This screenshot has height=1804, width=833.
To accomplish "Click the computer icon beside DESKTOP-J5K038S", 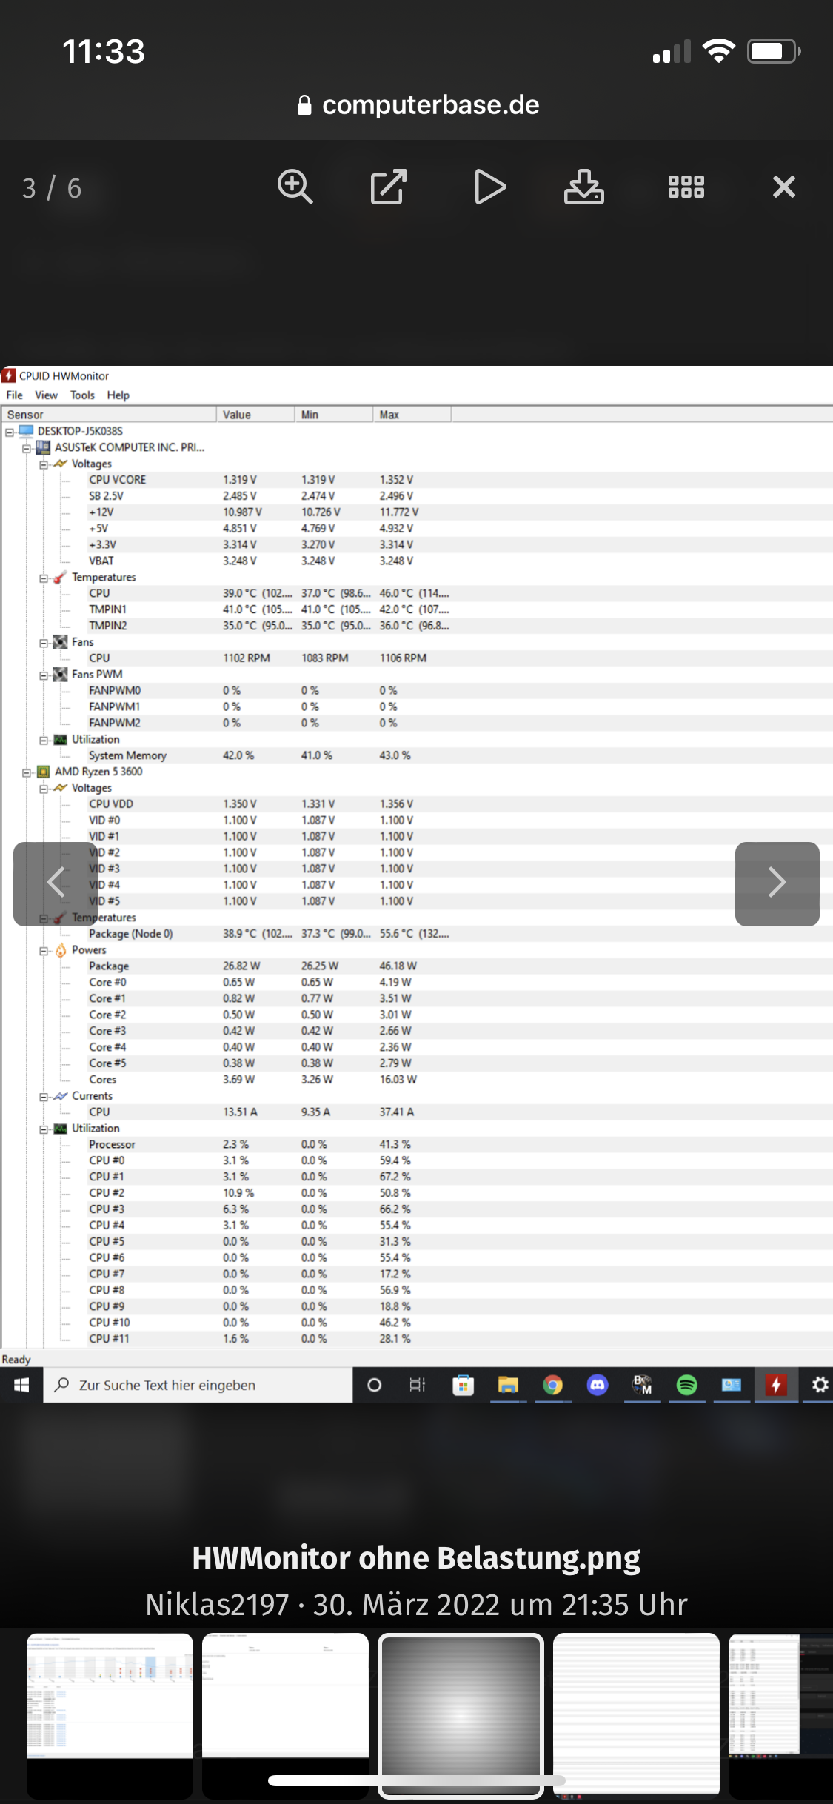I will [x=26, y=431].
